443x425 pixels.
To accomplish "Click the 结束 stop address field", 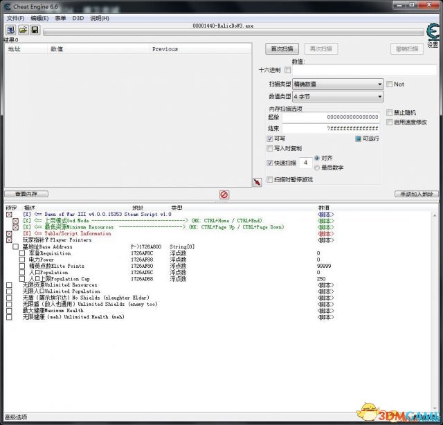I will 331,129.
